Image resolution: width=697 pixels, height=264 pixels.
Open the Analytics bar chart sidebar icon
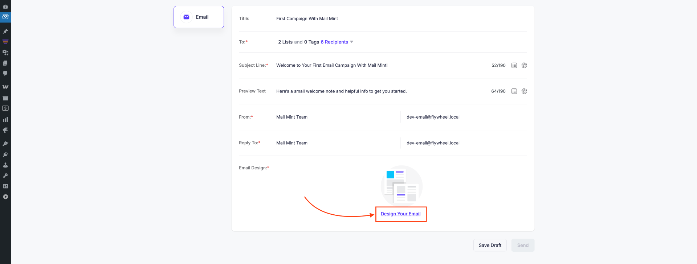point(5,119)
